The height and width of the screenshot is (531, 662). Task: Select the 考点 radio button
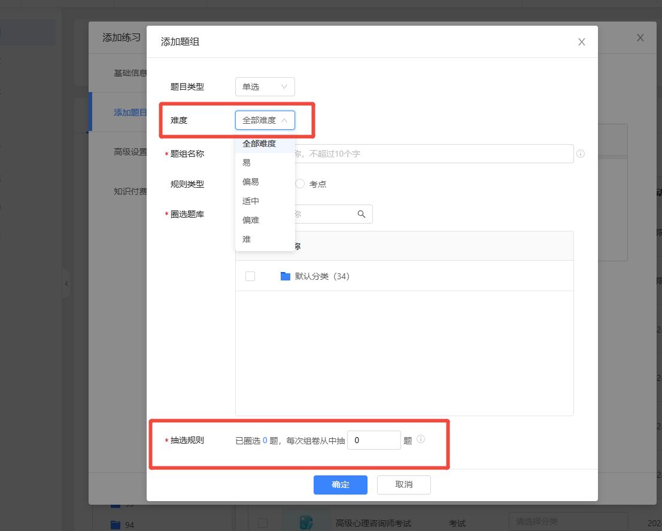coord(300,184)
